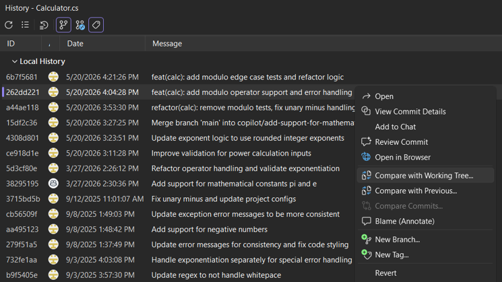Click the author column header

click(50, 44)
